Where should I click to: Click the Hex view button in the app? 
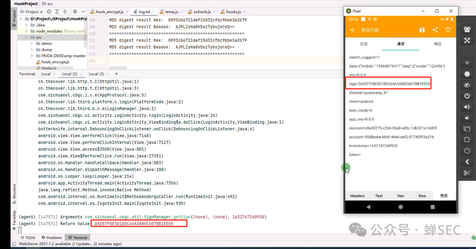pos(400,196)
